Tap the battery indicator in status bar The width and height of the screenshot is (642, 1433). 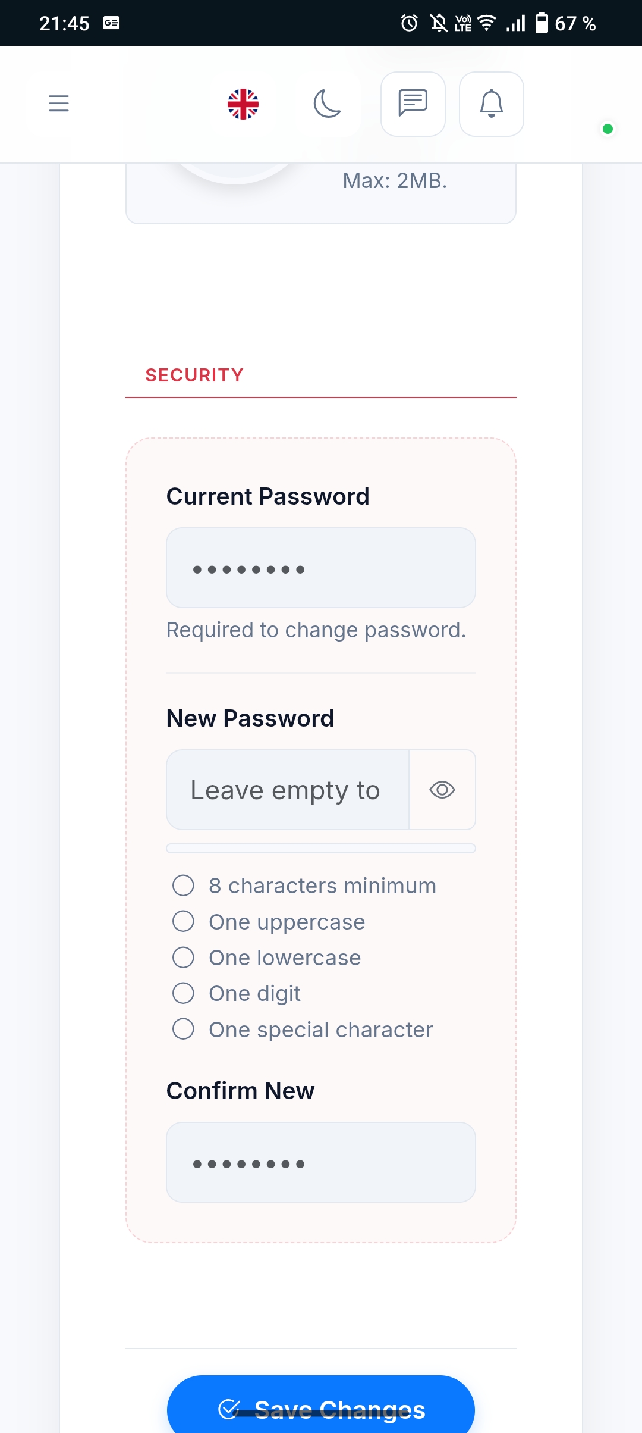[542, 23]
